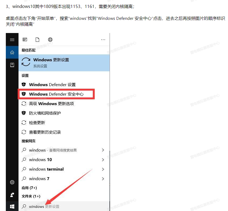Open the hamburger menu in search panel

(x=12, y=40)
